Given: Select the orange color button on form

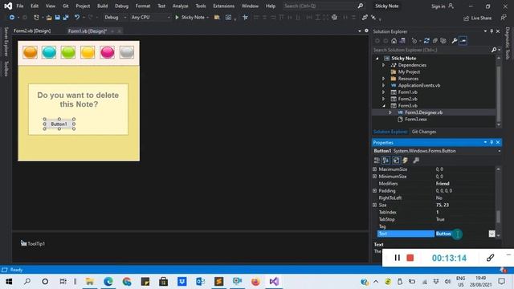Looking at the screenshot, I should (31, 52).
